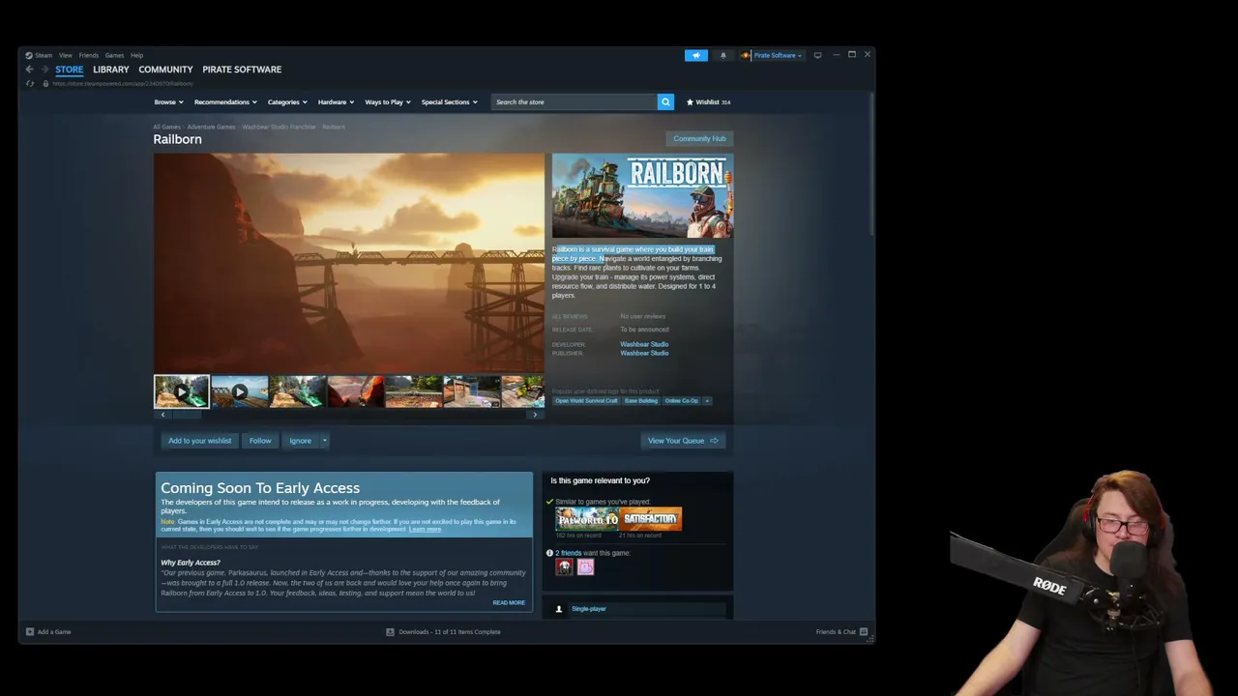Open the Categories dropdown
This screenshot has height=696, width=1238.
(287, 101)
